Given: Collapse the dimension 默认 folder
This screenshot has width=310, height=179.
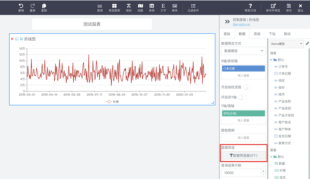Looking at the screenshot, I should point(271,60).
